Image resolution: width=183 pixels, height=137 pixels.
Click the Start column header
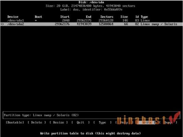(65, 17)
